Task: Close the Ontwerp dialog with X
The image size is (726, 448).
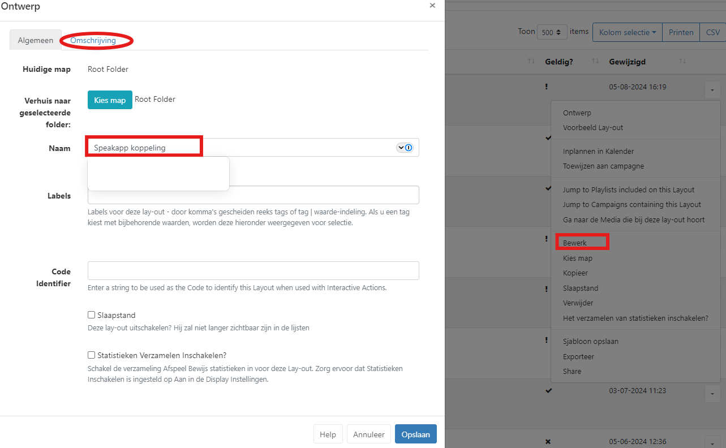Action: [x=432, y=5]
